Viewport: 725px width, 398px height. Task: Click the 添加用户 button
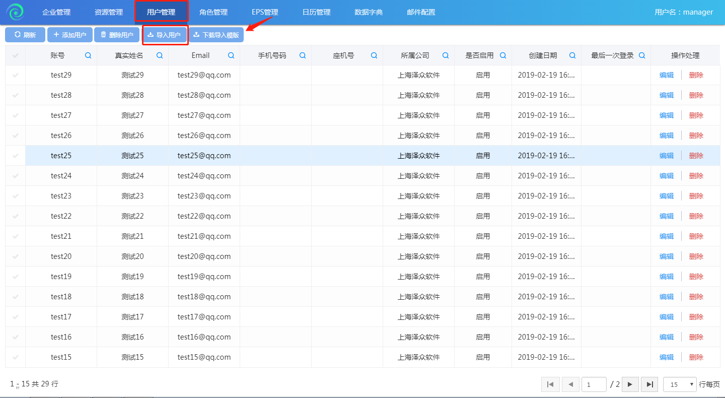coord(70,35)
